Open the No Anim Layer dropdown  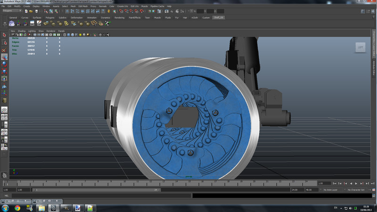(x=330, y=190)
